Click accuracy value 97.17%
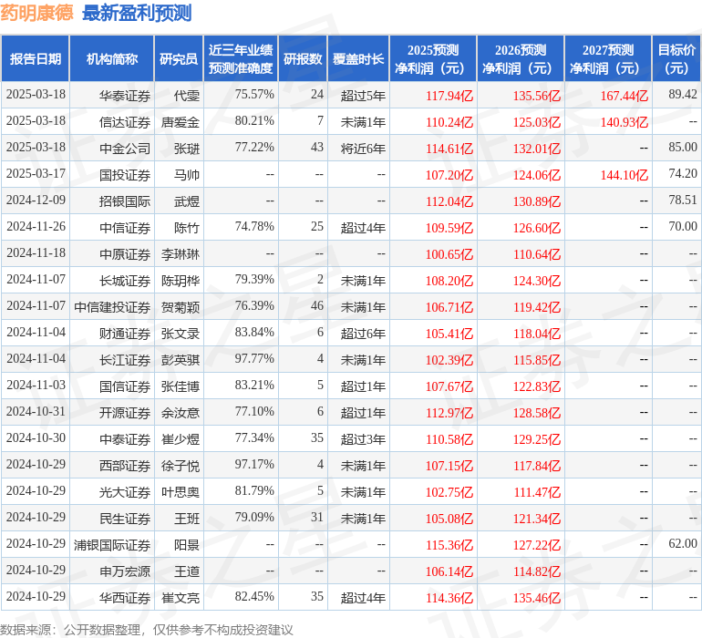Image resolution: width=702 pixels, height=638 pixels. pos(254,464)
